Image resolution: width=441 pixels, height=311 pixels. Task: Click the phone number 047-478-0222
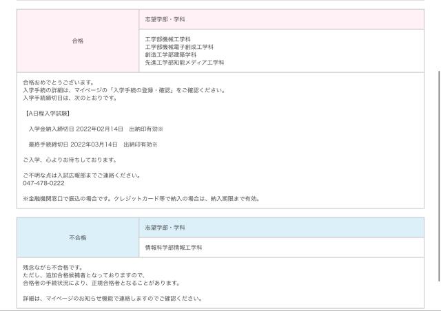point(43,183)
